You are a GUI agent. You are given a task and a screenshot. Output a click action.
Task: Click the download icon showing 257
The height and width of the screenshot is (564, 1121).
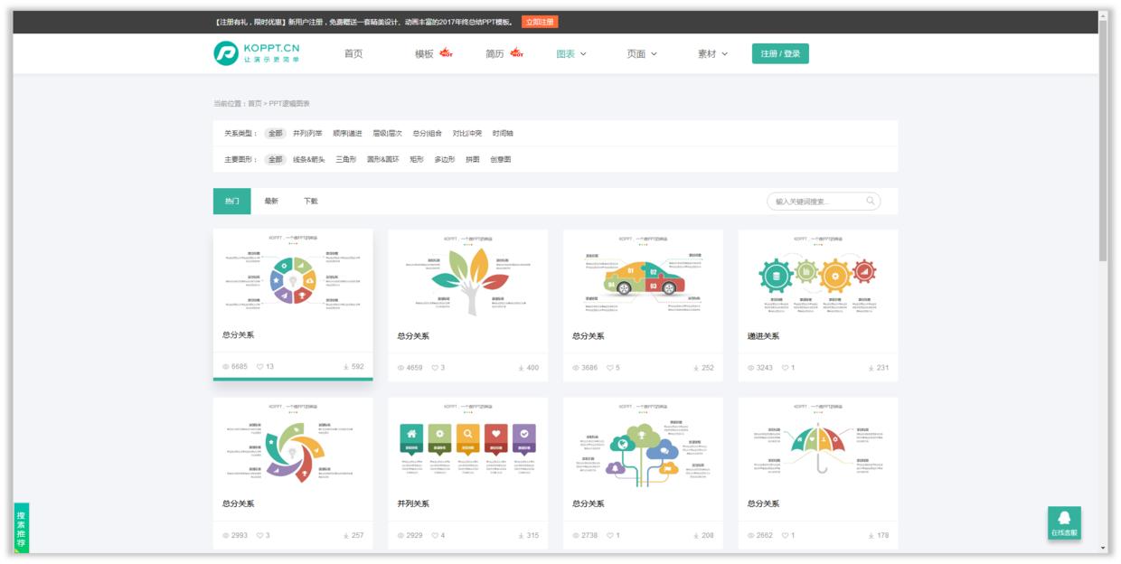(345, 535)
